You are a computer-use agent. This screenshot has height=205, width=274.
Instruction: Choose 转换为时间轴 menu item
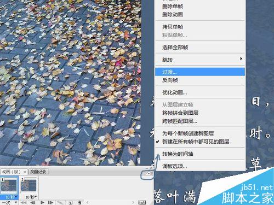pos(200,154)
